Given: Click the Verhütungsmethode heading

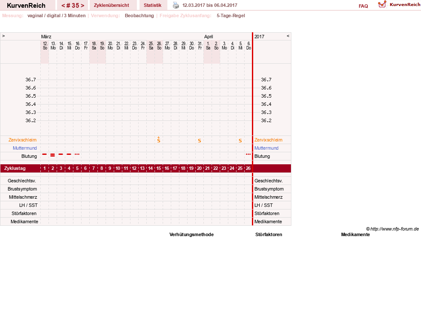Looking at the screenshot, I should pos(191,234).
